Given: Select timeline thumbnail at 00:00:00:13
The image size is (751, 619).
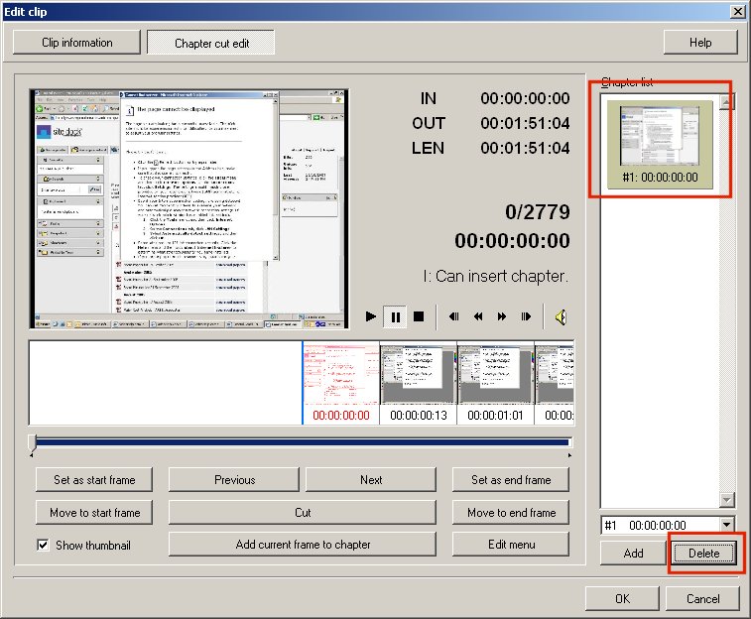Looking at the screenshot, I should pyautogui.click(x=418, y=383).
